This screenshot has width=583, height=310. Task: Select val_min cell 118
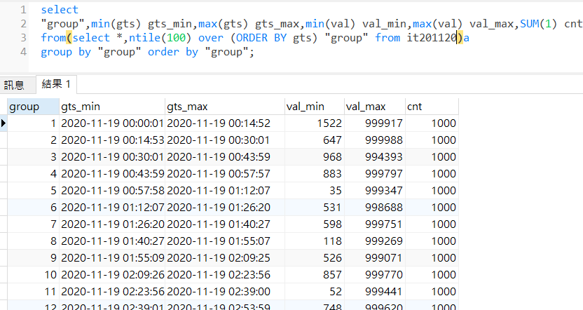pos(314,241)
